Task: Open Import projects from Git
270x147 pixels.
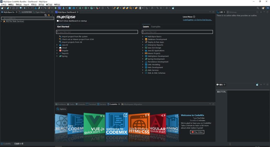Action: (72, 42)
